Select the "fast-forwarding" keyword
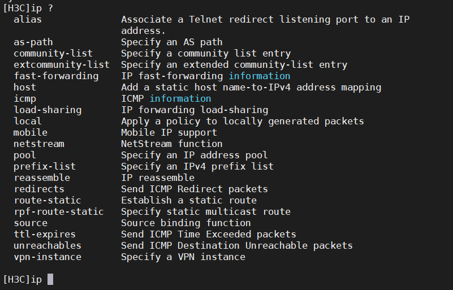Screen dimensions: 453x290 tap(56, 76)
